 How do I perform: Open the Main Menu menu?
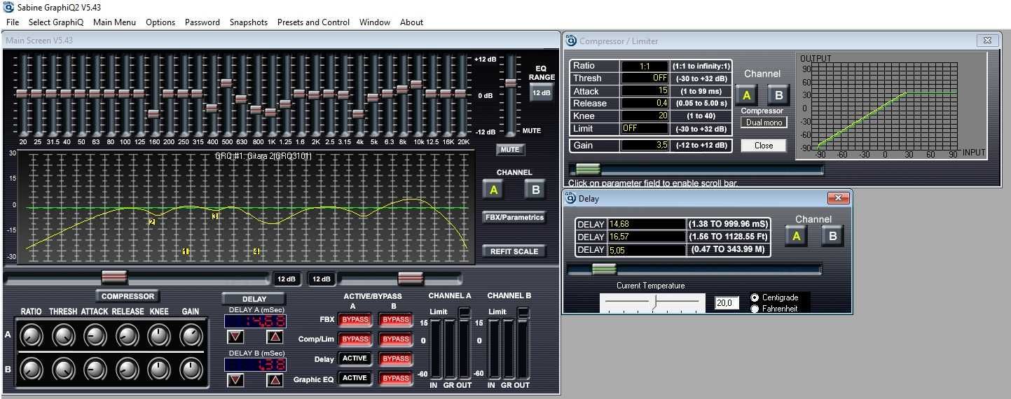114,22
